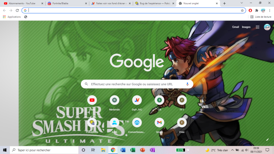Viewport: 274px width, 154px height.
Task: Click the Gmail link at top right
Action: pyautogui.click(x=235, y=27)
